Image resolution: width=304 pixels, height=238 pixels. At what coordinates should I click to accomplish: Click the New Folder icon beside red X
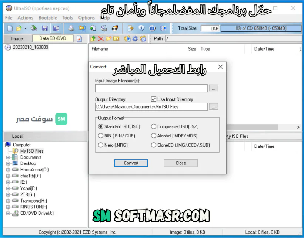point(108,39)
